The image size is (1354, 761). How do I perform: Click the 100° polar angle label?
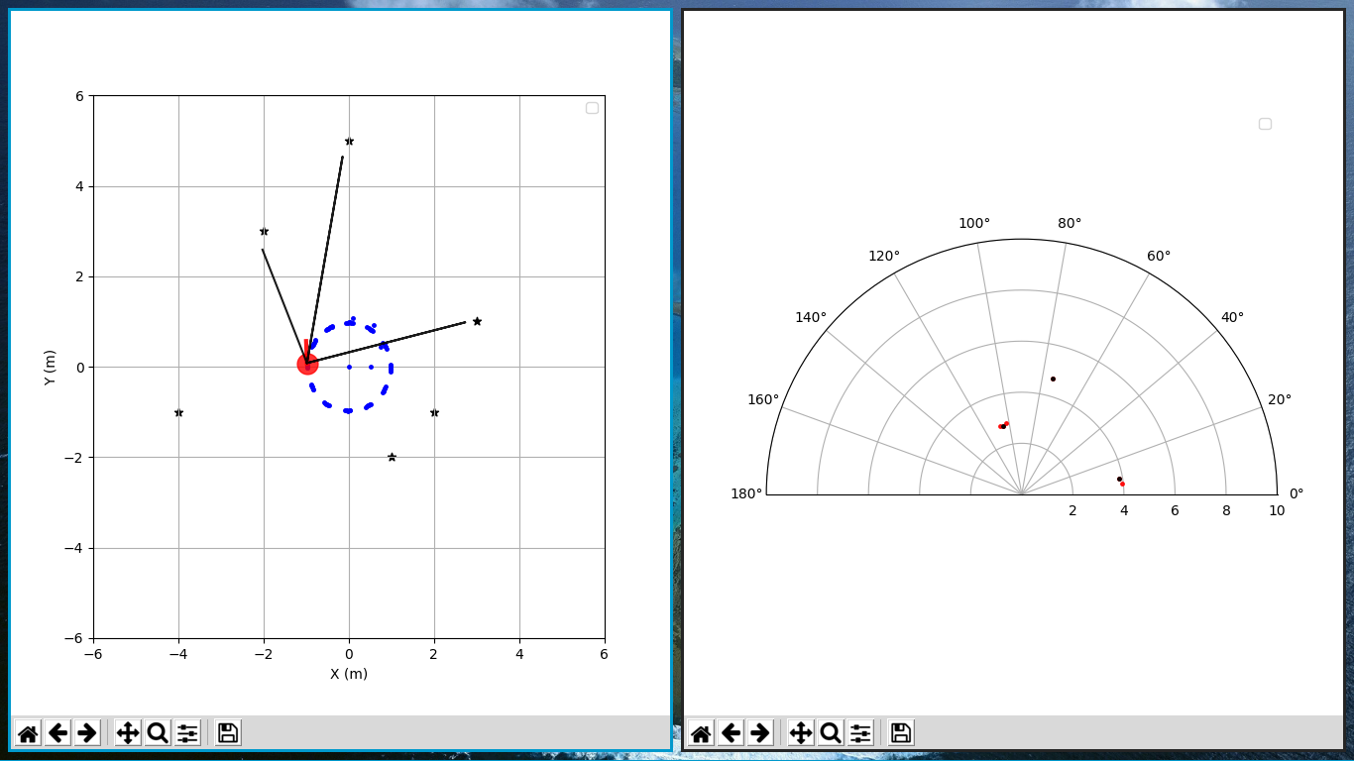click(x=974, y=224)
